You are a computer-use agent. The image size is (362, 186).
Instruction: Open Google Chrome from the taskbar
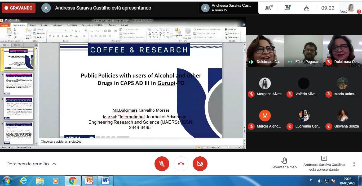click(x=72, y=181)
